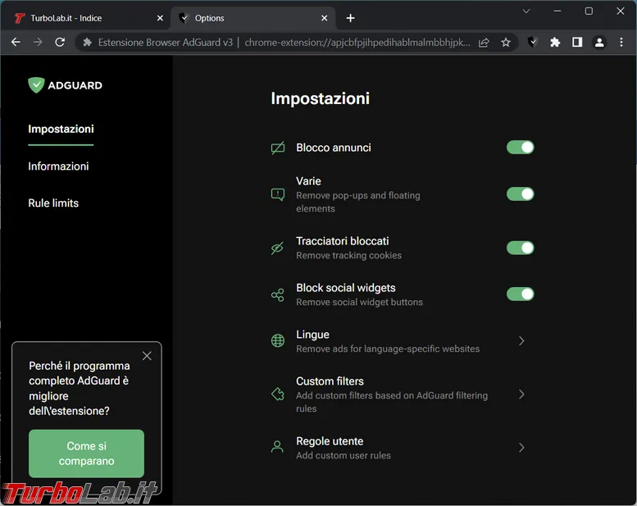Click the browser forward arrow
This screenshot has height=506, width=637.
click(38, 42)
